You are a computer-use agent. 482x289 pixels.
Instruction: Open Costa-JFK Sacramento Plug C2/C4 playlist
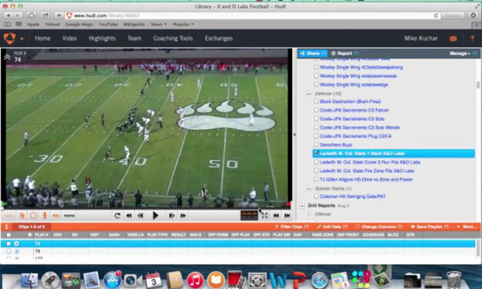[x=355, y=136]
